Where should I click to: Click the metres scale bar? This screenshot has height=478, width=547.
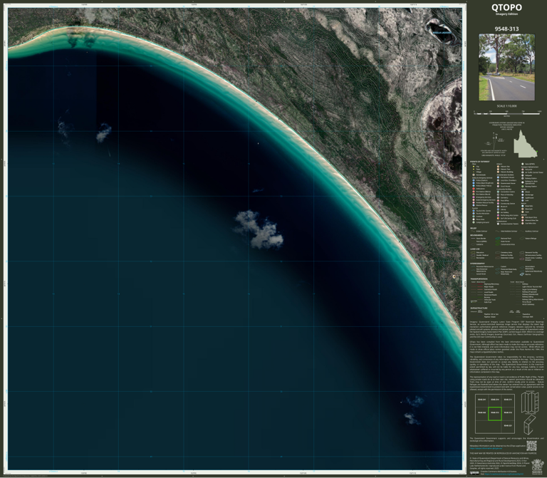(506, 113)
